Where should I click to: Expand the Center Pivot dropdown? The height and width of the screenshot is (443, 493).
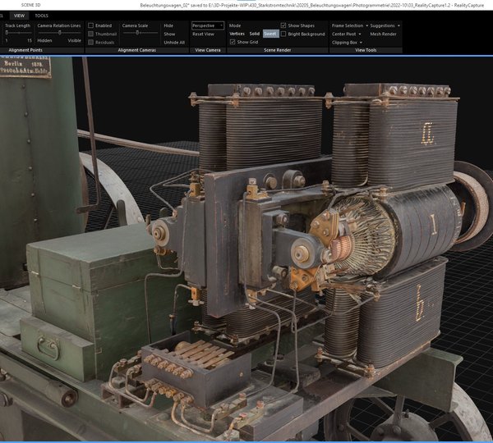tap(346, 34)
